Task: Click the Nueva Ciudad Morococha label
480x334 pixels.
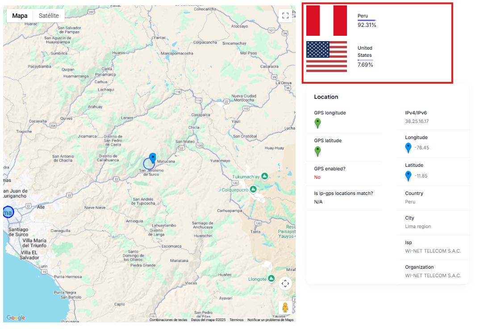Action: (x=244, y=98)
